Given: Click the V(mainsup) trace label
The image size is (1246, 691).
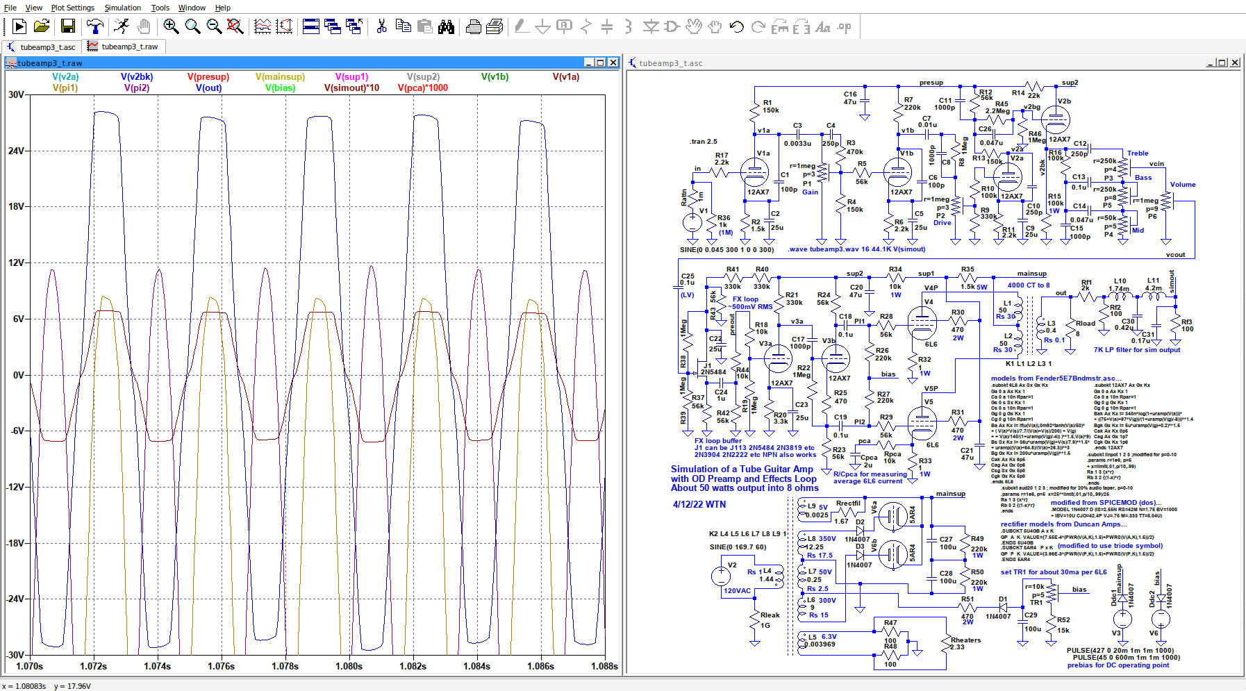Looking at the screenshot, I should pyautogui.click(x=280, y=77).
